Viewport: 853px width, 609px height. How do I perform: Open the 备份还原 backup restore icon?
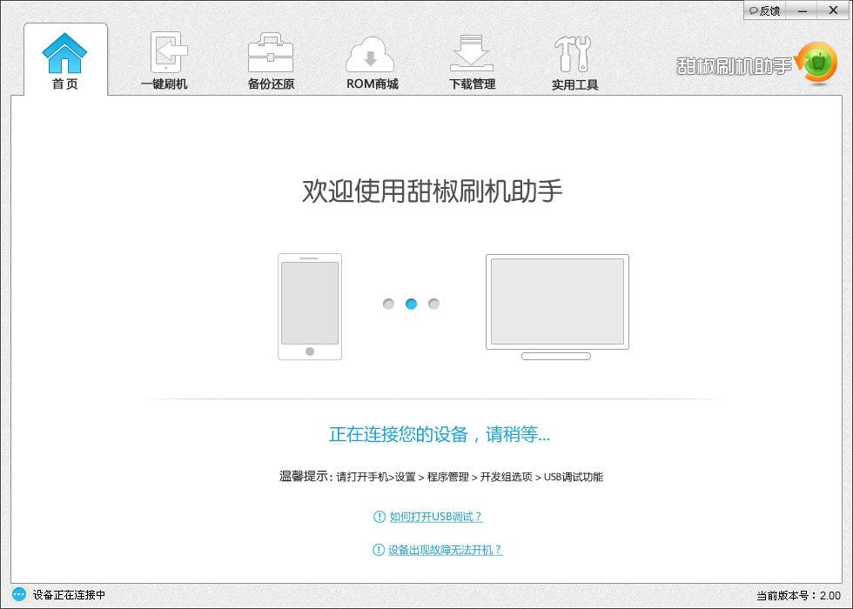pyautogui.click(x=270, y=52)
